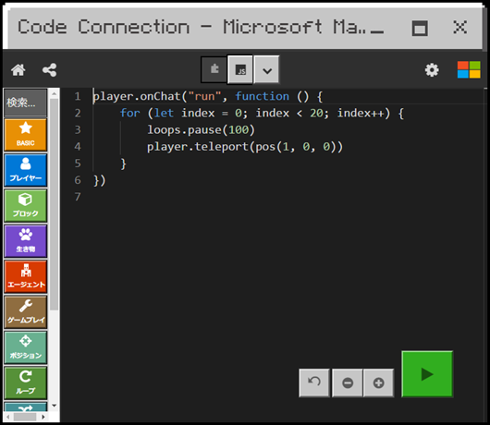The height and width of the screenshot is (425, 490).
Task: Click horizontal scrollbar right arrow
Action: coord(43,417)
